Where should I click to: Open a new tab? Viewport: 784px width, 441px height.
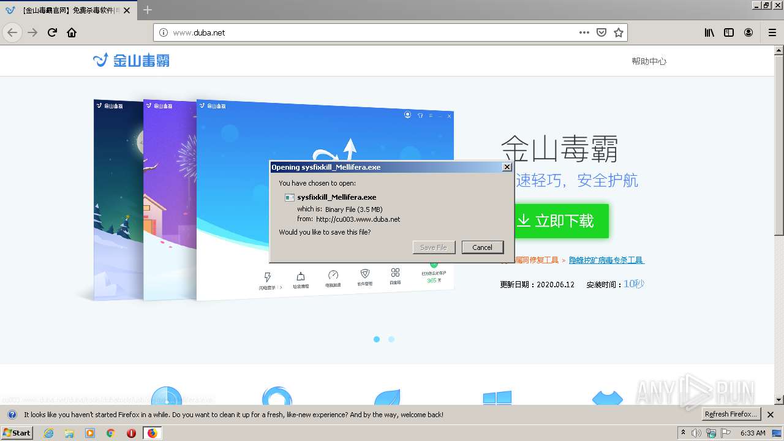pyautogui.click(x=148, y=10)
